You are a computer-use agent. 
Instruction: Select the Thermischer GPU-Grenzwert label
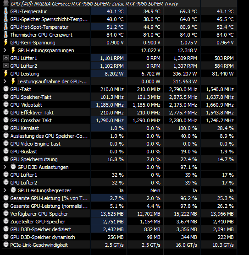[x=41, y=35]
